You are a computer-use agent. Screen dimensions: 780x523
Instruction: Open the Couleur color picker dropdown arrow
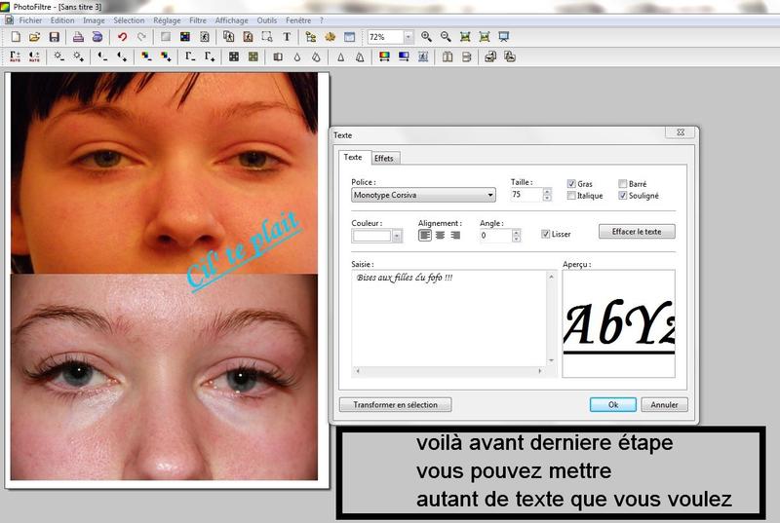coord(397,236)
